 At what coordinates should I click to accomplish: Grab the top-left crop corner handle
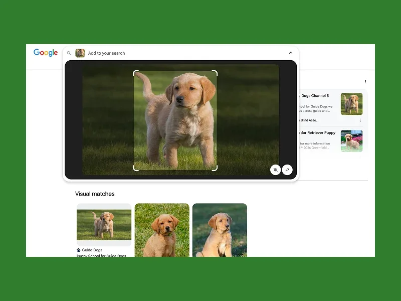[x=135, y=73]
